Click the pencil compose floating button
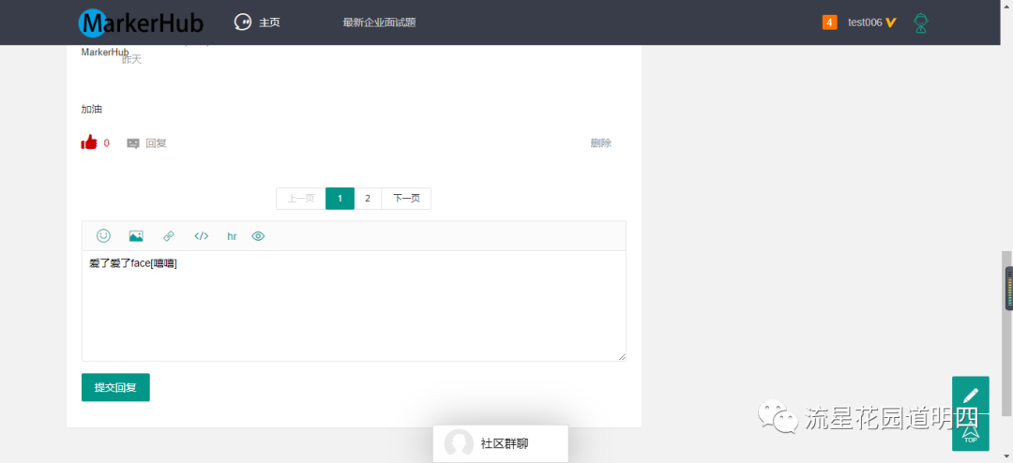The image size is (1013, 463). coord(971,396)
